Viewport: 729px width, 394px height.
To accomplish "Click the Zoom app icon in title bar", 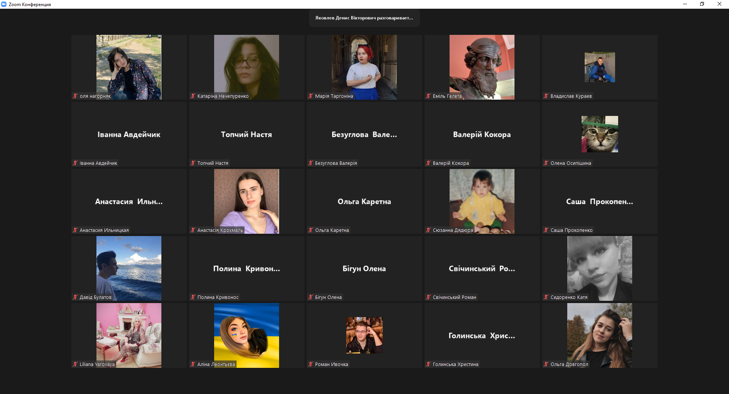I will [x=4, y=4].
